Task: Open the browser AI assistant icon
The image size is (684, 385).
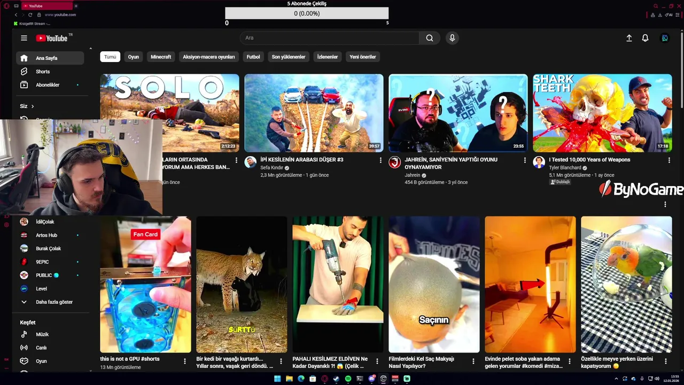Action: pos(669,15)
